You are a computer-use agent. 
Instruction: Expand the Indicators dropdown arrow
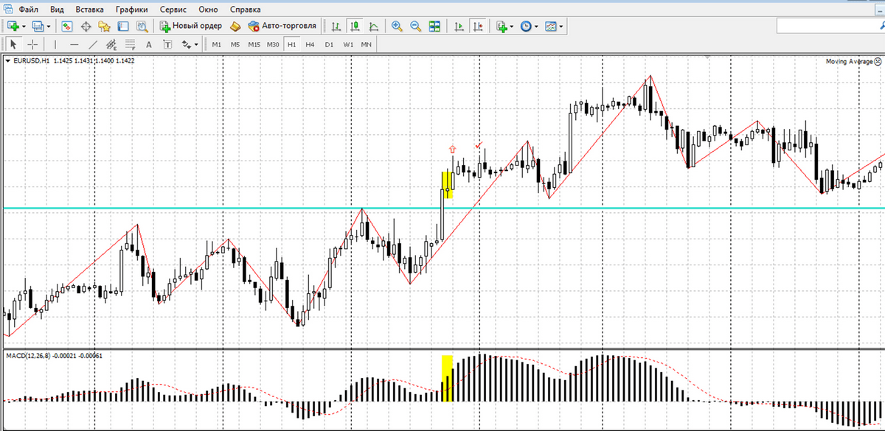[x=512, y=26]
